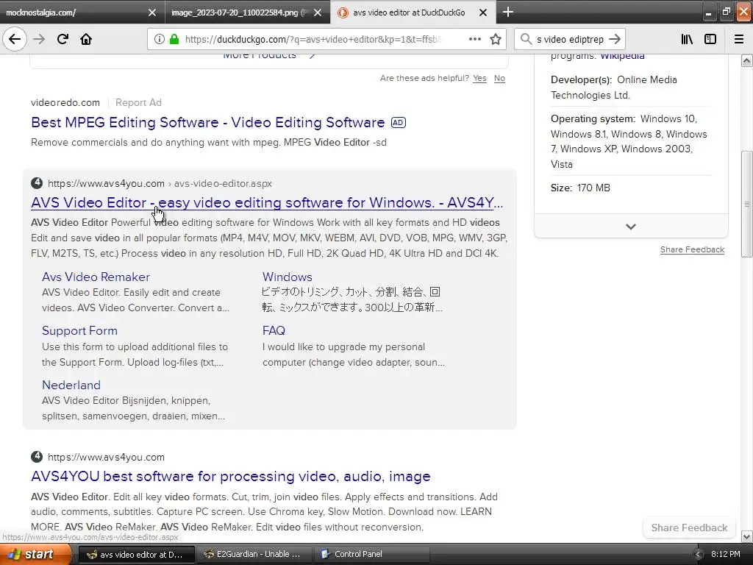The height and width of the screenshot is (565, 753).
Task: Select avs video editor taskbar button
Action: pyautogui.click(x=136, y=555)
